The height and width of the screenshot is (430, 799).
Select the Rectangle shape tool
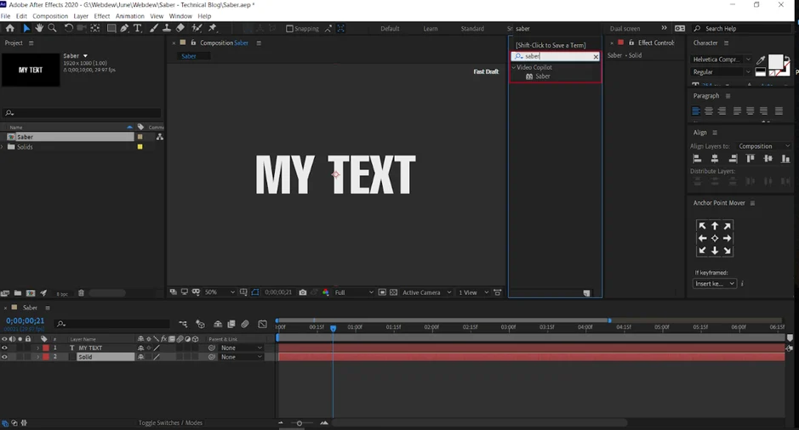click(x=111, y=28)
